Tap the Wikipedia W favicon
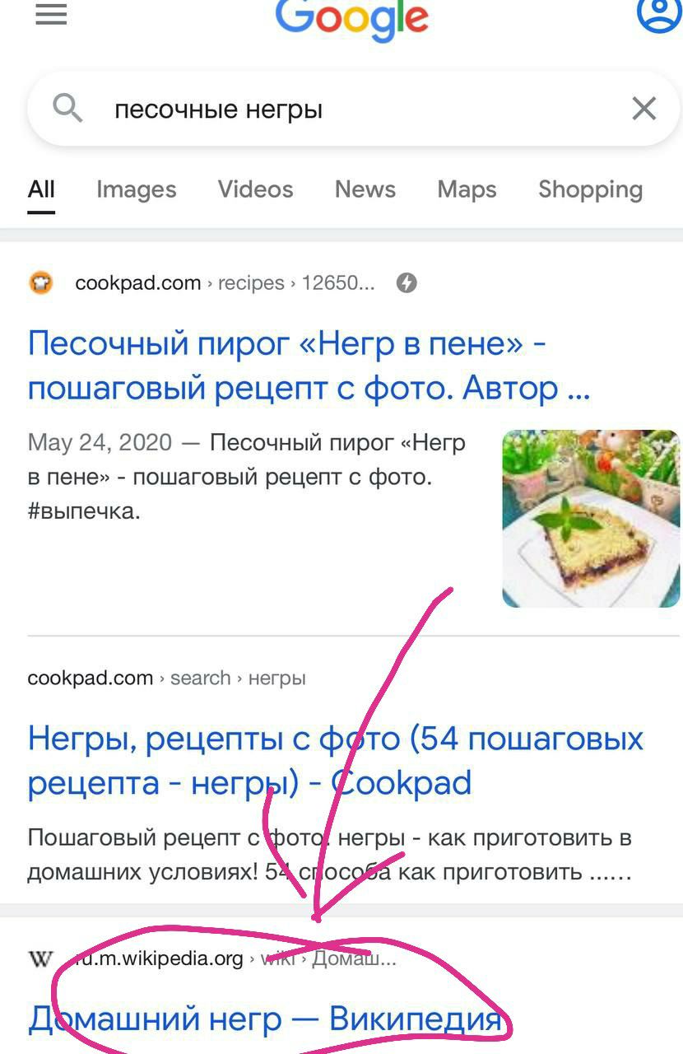 coord(41,959)
